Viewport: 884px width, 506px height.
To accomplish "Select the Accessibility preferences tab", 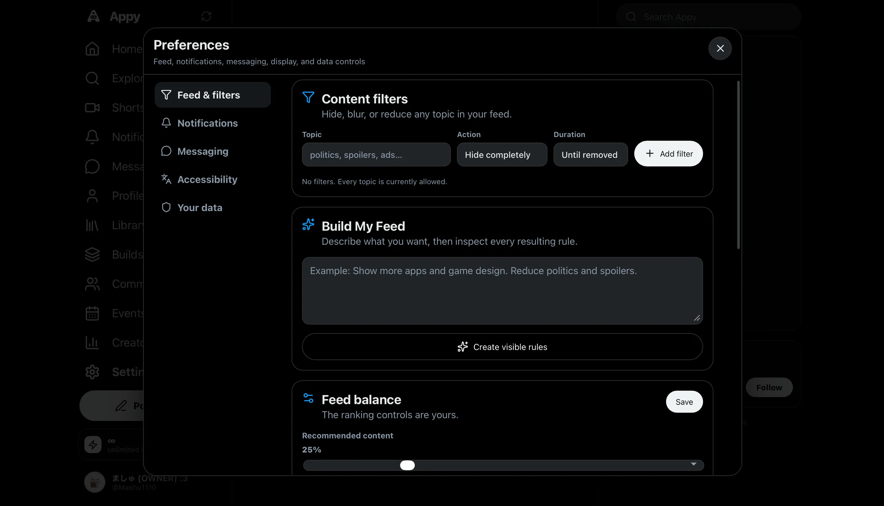I will click(x=212, y=179).
